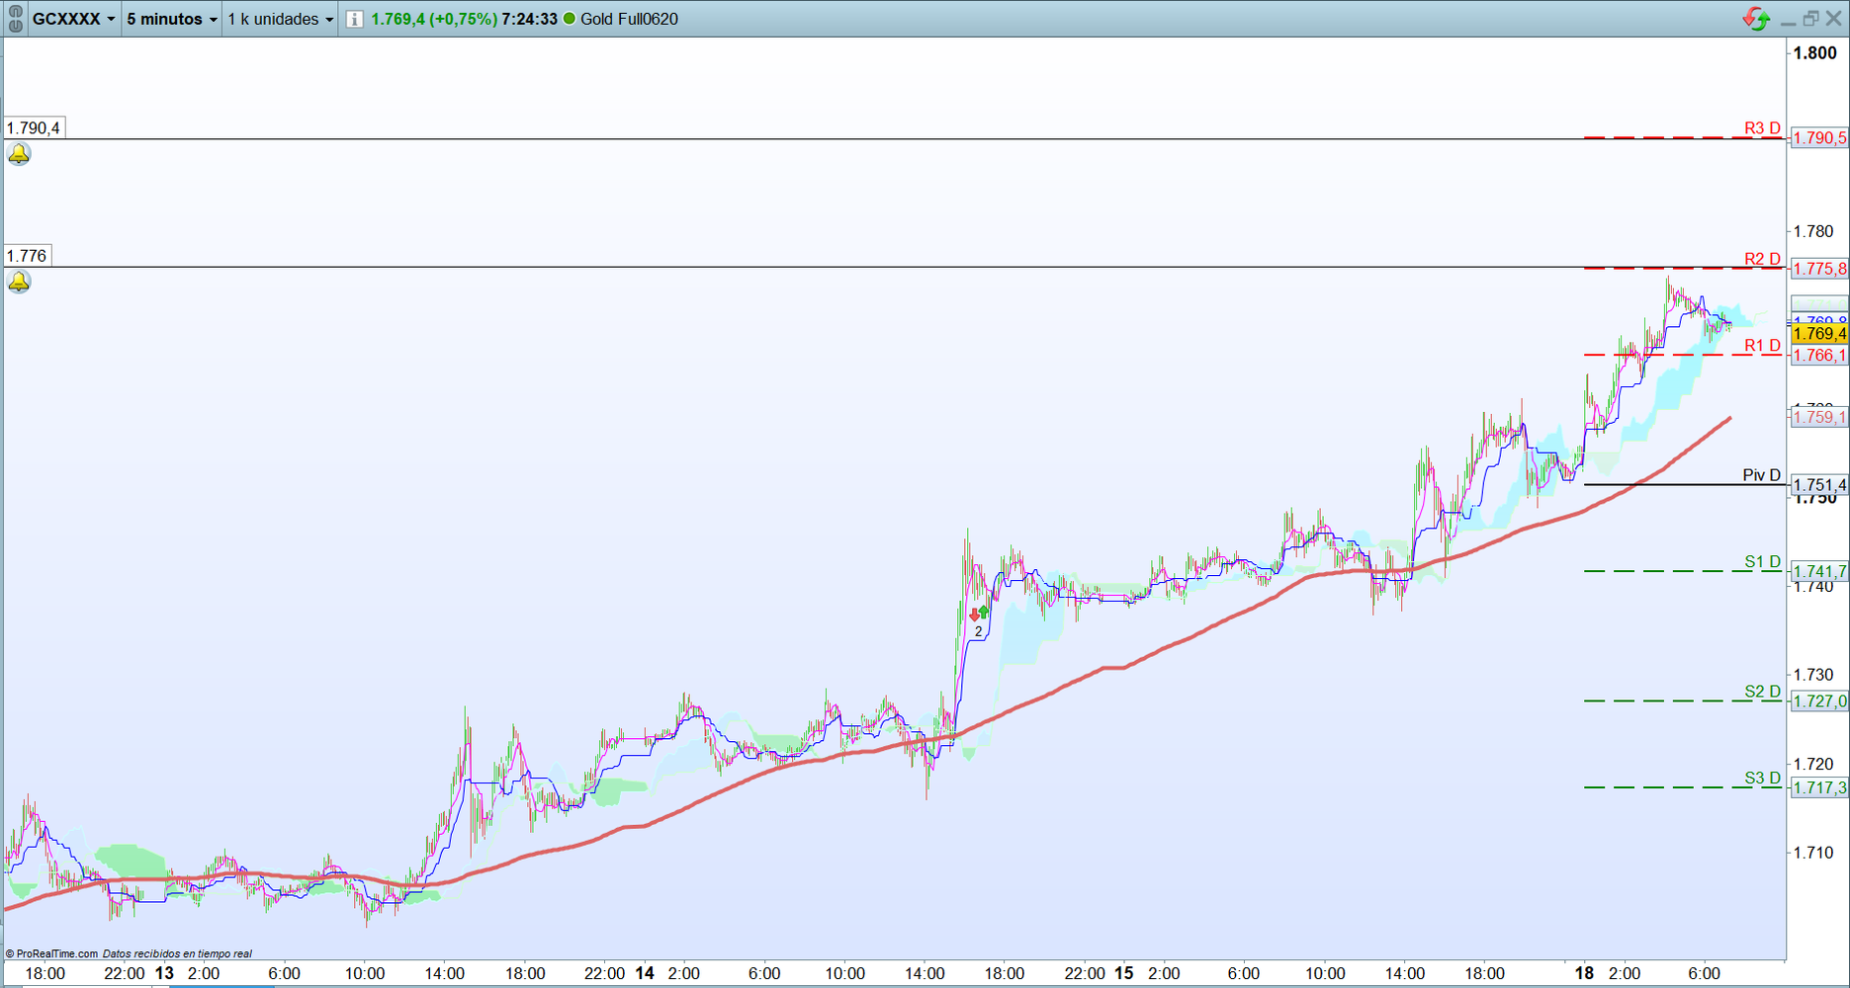Click the 1.769,4 (+0,75%) price change text
This screenshot has width=1850, height=988.
pos(434,19)
